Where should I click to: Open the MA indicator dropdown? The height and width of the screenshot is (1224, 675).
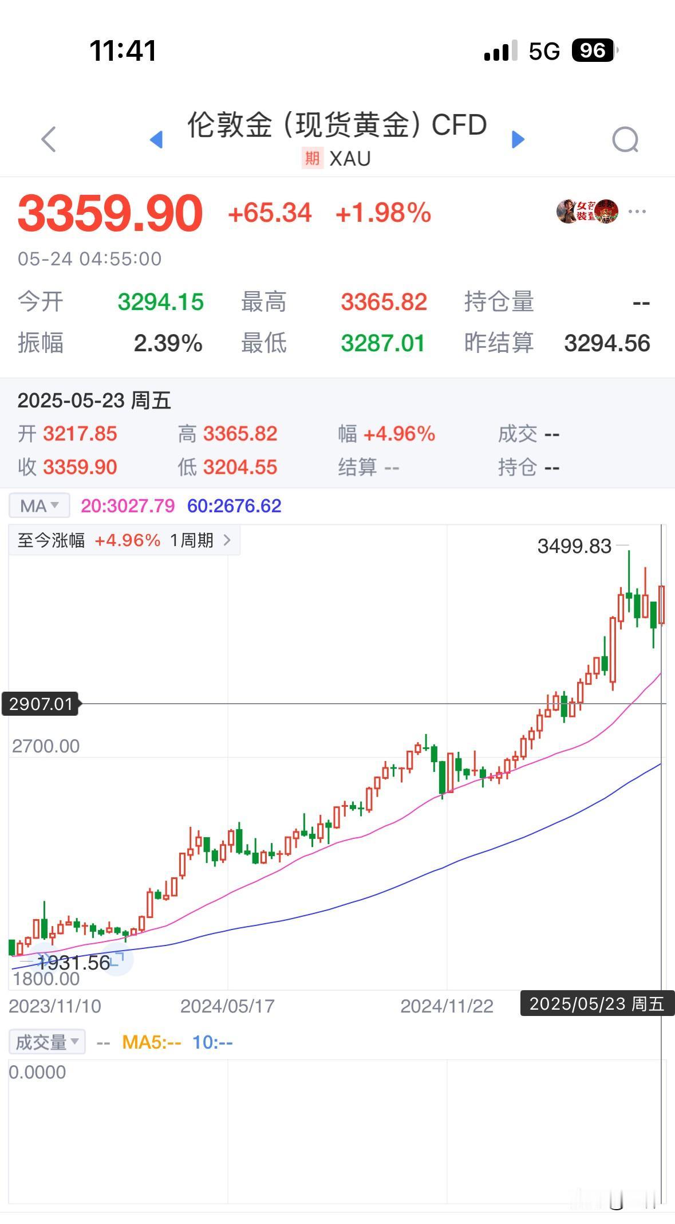point(40,505)
